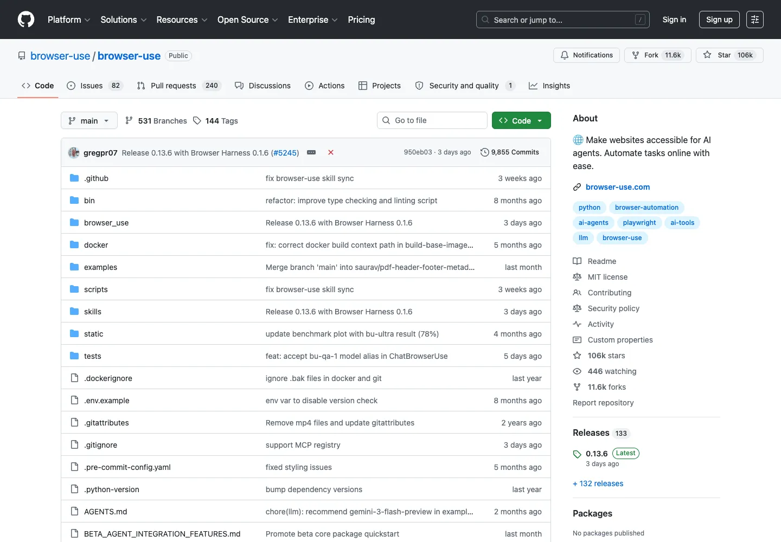781x542 pixels.
Task: Expand the Open Source menu
Action: coord(248,20)
